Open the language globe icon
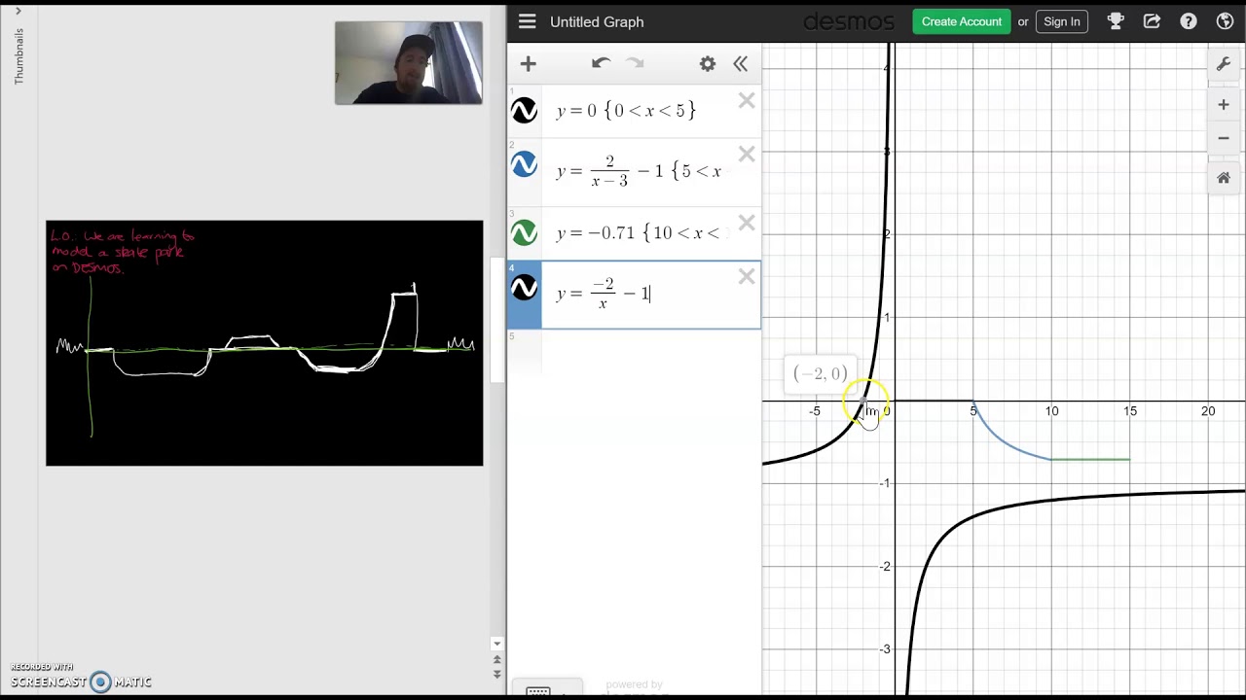This screenshot has height=700, width=1246. tap(1226, 21)
